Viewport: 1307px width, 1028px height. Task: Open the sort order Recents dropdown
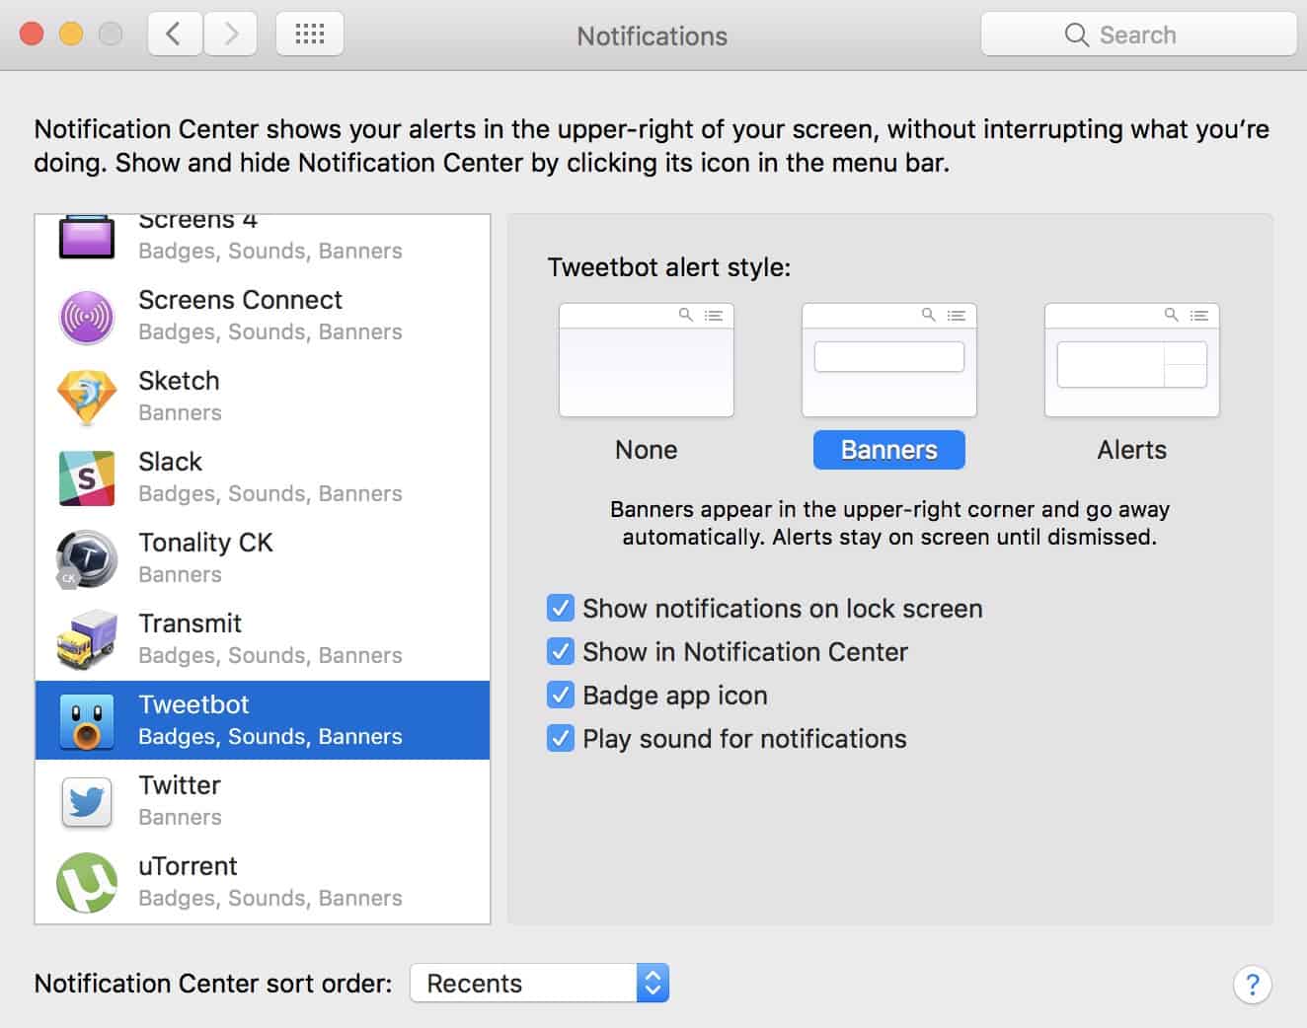pyautogui.click(x=540, y=984)
